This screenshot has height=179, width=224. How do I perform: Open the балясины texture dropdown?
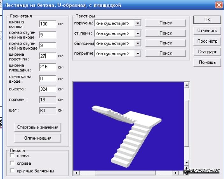click(x=138, y=43)
